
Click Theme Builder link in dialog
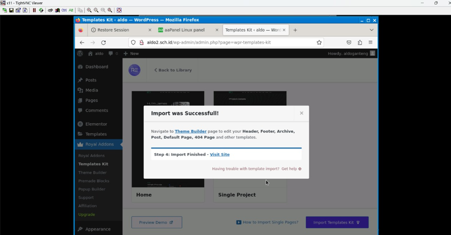point(190,131)
